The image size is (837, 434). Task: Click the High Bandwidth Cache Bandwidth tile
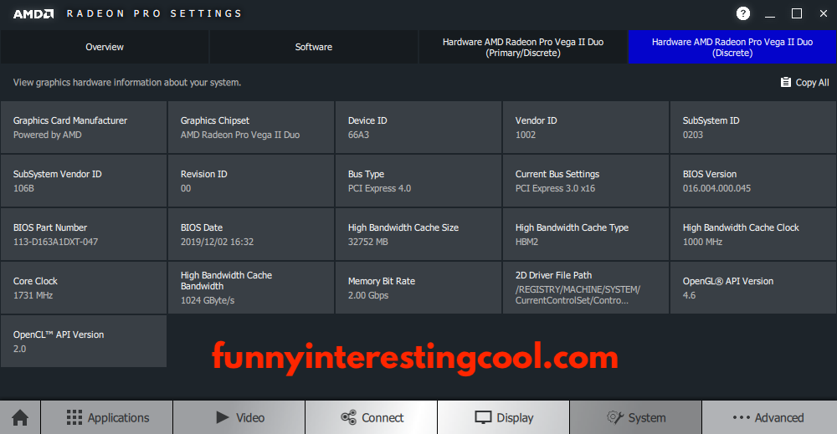251,288
